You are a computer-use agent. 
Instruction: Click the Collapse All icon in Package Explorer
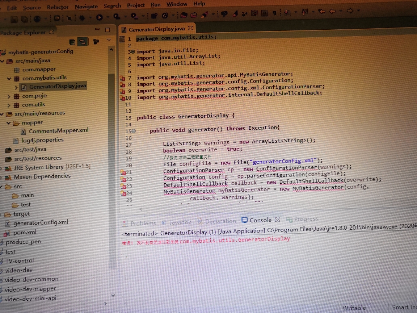pos(72,42)
